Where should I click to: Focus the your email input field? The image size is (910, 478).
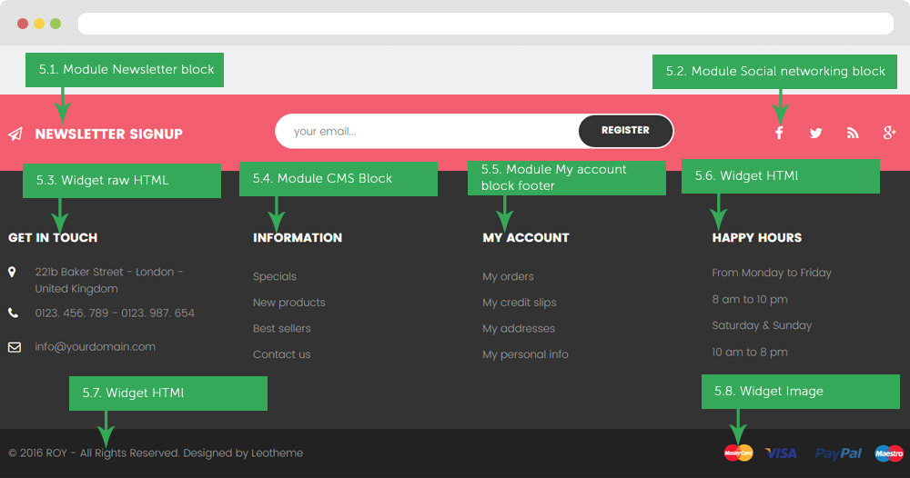pos(427,131)
